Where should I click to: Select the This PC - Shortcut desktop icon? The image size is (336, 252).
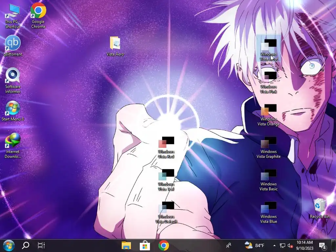(x=13, y=16)
